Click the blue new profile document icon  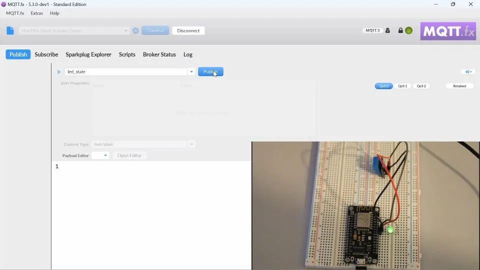(10, 30)
